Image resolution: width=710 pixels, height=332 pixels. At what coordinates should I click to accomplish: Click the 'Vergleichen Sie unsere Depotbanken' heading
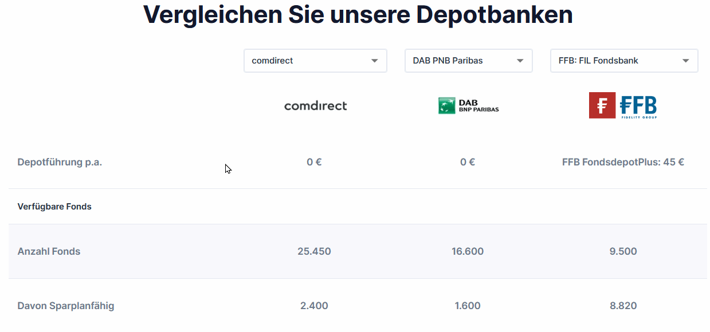click(358, 14)
